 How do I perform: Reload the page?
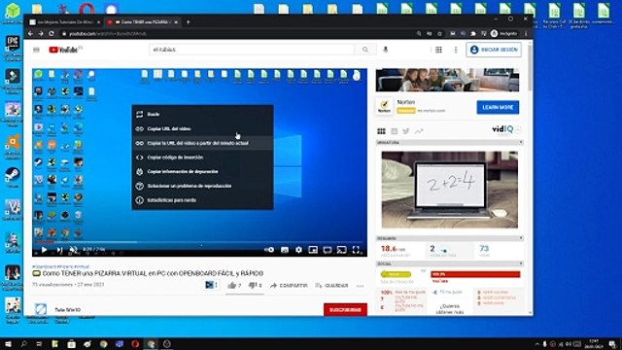tap(52, 34)
